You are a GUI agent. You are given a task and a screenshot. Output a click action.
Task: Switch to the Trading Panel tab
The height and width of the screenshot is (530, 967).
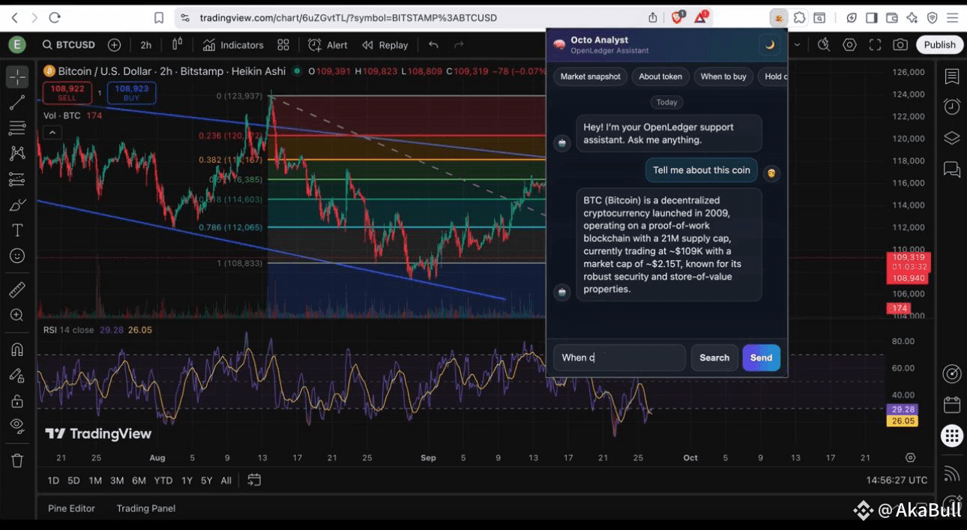point(145,508)
